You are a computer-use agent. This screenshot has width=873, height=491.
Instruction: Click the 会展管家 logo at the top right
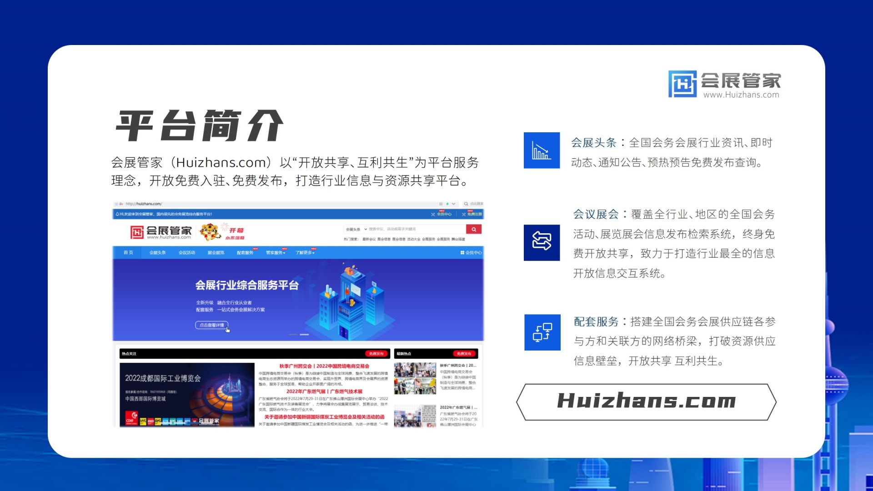724,84
